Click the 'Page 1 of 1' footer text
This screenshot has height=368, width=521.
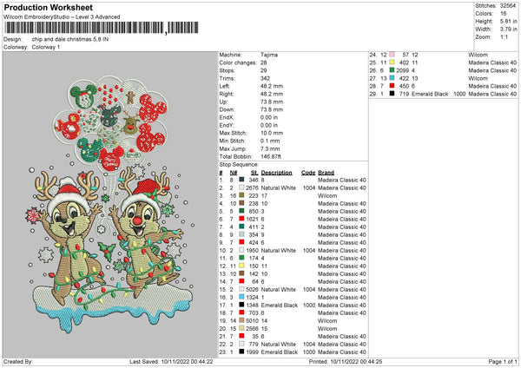pyautogui.click(x=503, y=361)
